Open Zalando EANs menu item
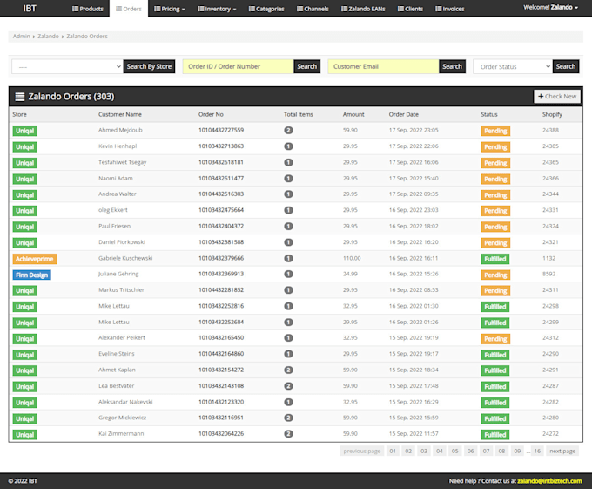Screen dimensions: 592x489 click(363, 9)
